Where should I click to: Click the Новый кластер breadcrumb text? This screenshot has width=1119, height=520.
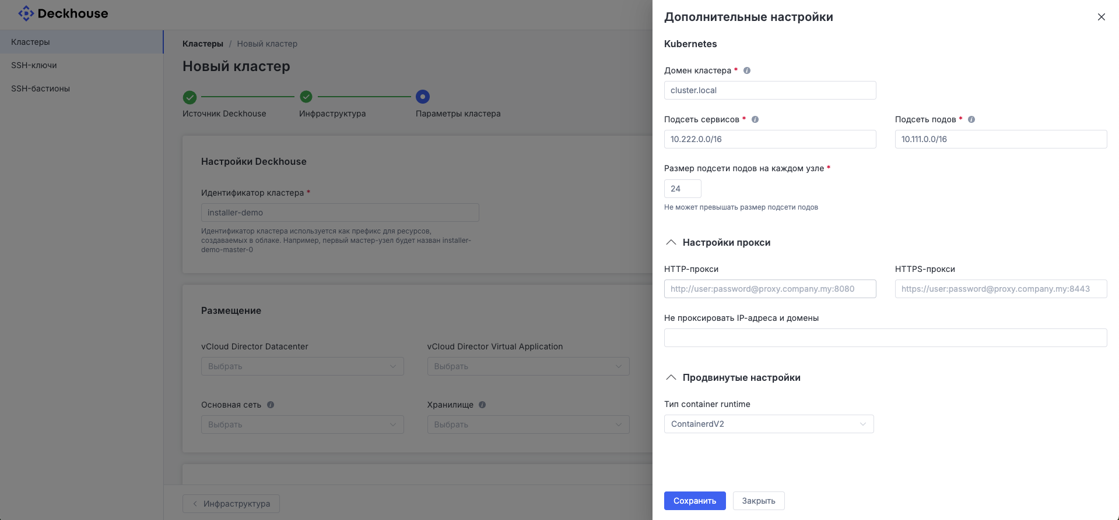[x=267, y=44]
